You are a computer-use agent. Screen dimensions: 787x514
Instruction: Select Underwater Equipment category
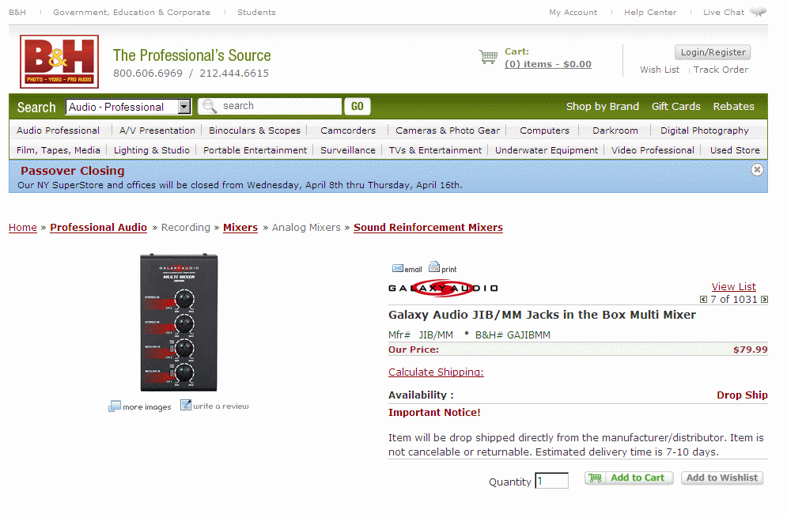click(x=547, y=150)
